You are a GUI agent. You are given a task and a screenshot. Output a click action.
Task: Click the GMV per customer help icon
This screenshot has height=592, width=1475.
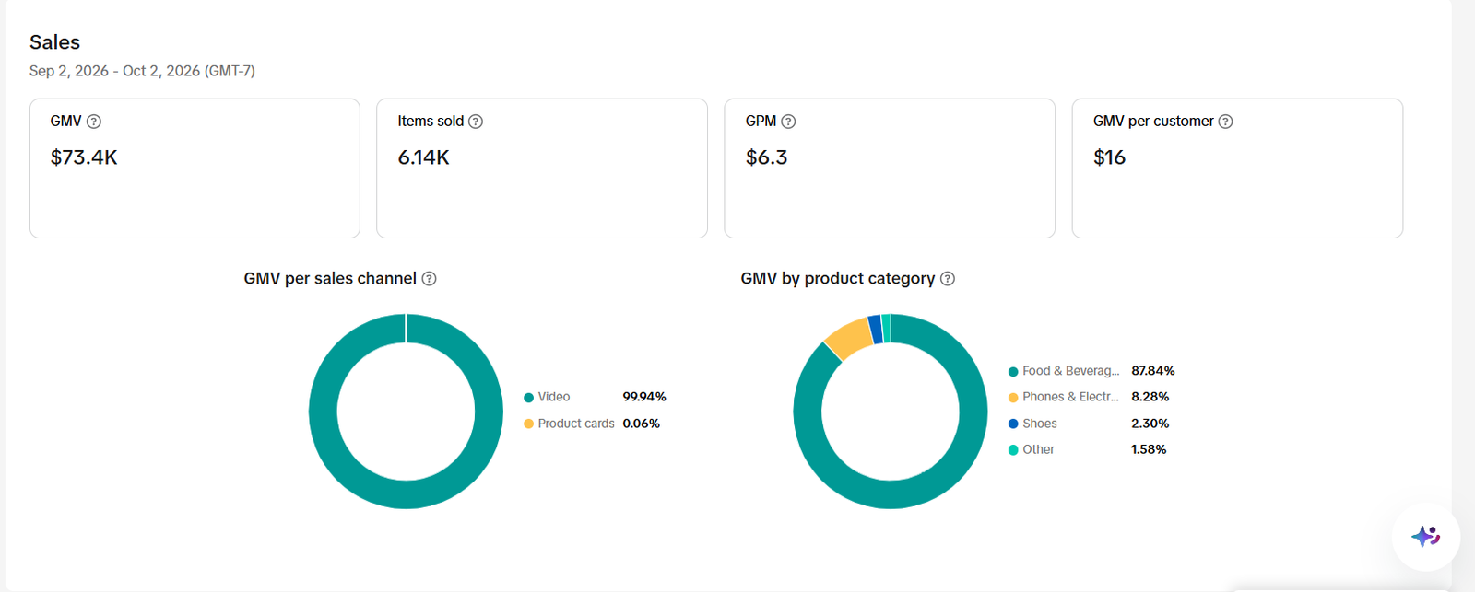pyautogui.click(x=1225, y=122)
